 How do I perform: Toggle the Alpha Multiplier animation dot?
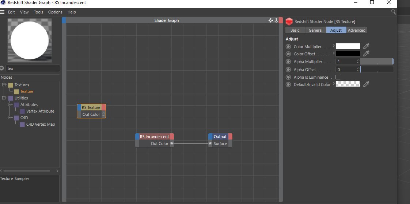pos(288,62)
